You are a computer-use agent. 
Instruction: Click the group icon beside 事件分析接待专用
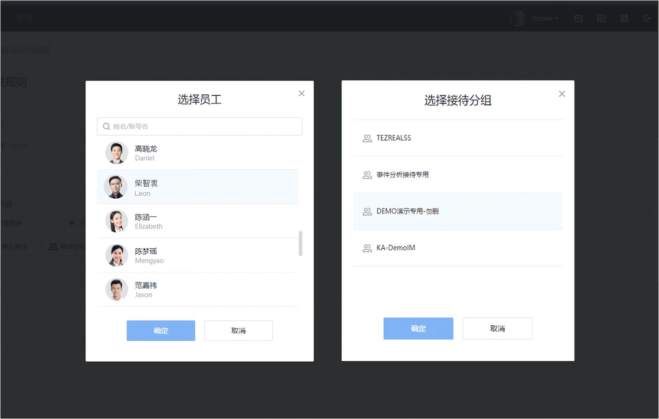[x=367, y=175]
